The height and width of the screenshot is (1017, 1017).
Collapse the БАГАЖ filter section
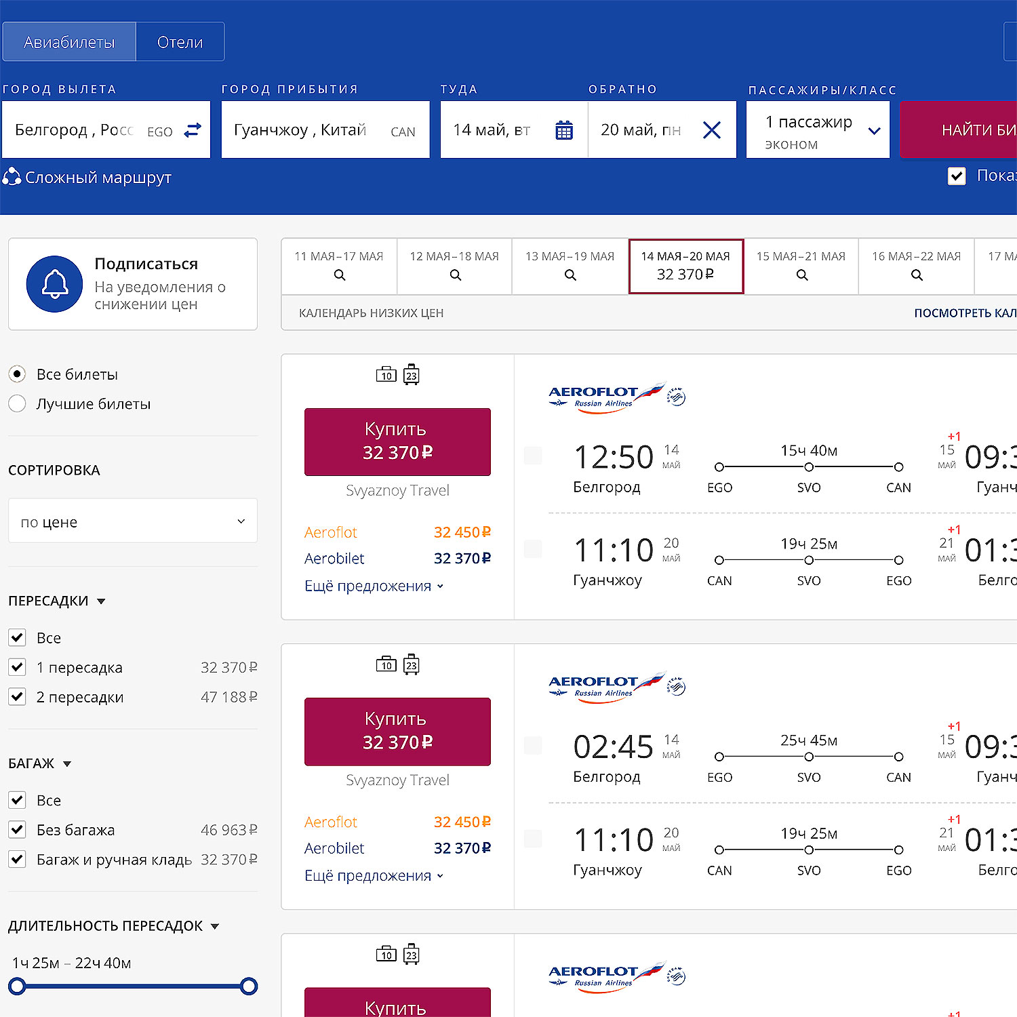(x=67, y=764)
